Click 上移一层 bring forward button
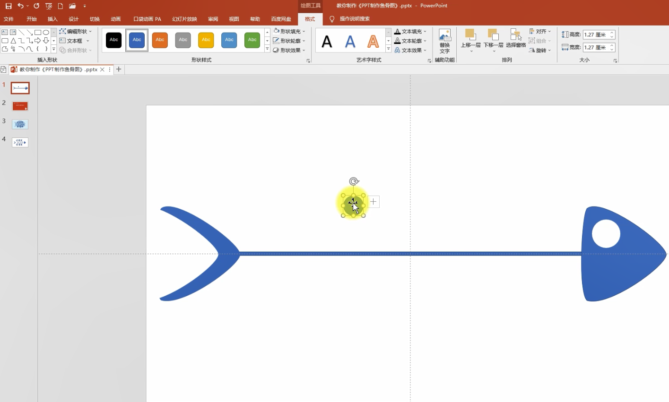Screen dimensions: 669x402 (470, 41)
